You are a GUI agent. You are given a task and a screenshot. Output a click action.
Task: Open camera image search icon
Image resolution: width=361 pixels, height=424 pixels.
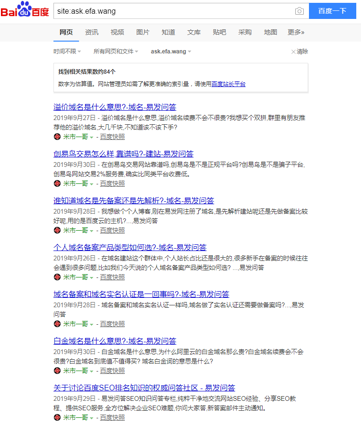pos(299,11)
